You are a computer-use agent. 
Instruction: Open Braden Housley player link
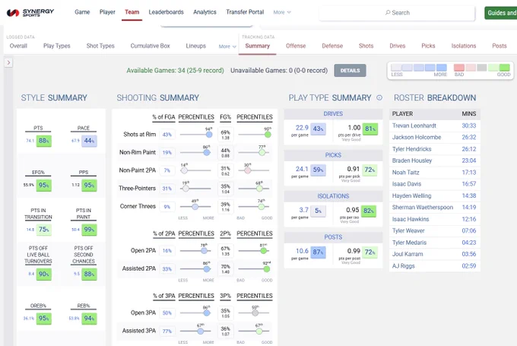coord(412,160)
